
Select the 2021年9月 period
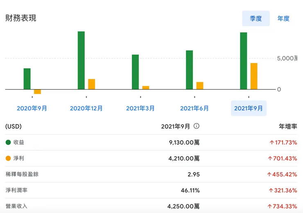[249, 108]
